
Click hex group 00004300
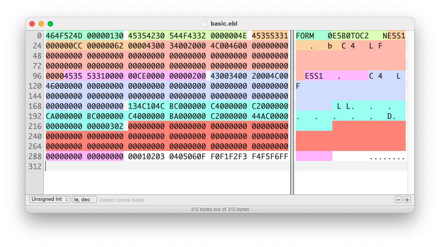[146, 46]
